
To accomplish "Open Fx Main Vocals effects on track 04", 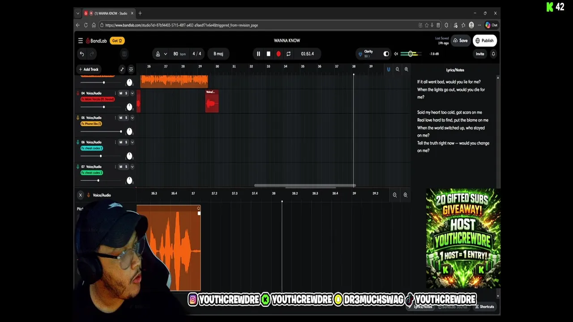I will 97,99.
